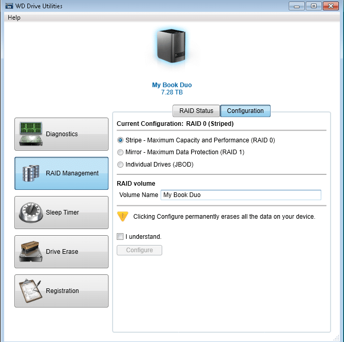Click the Registration clipboard icon

point(30,291)
